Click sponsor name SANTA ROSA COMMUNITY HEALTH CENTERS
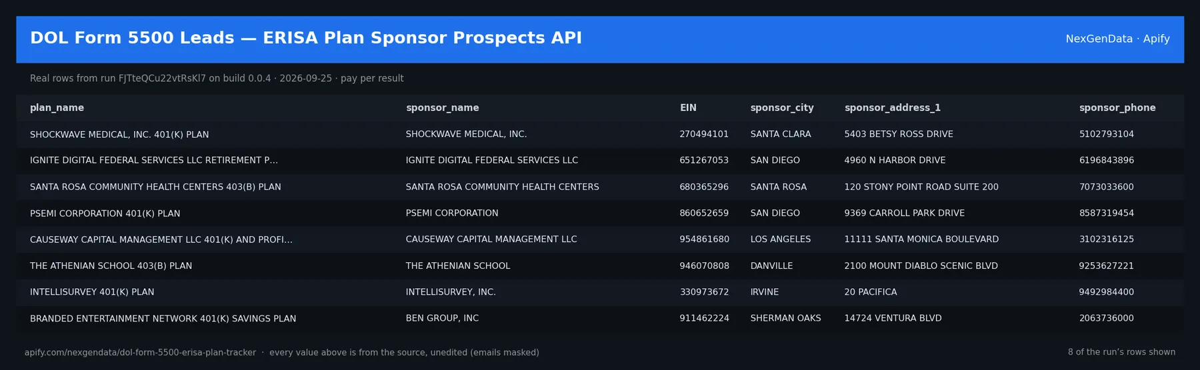The width and height of the screenshot is (1200, 370). tap(502, 187)
